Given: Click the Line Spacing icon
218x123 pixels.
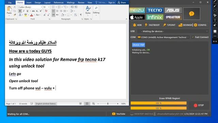Looking at the screenshot, I should [x=72, y=11].
